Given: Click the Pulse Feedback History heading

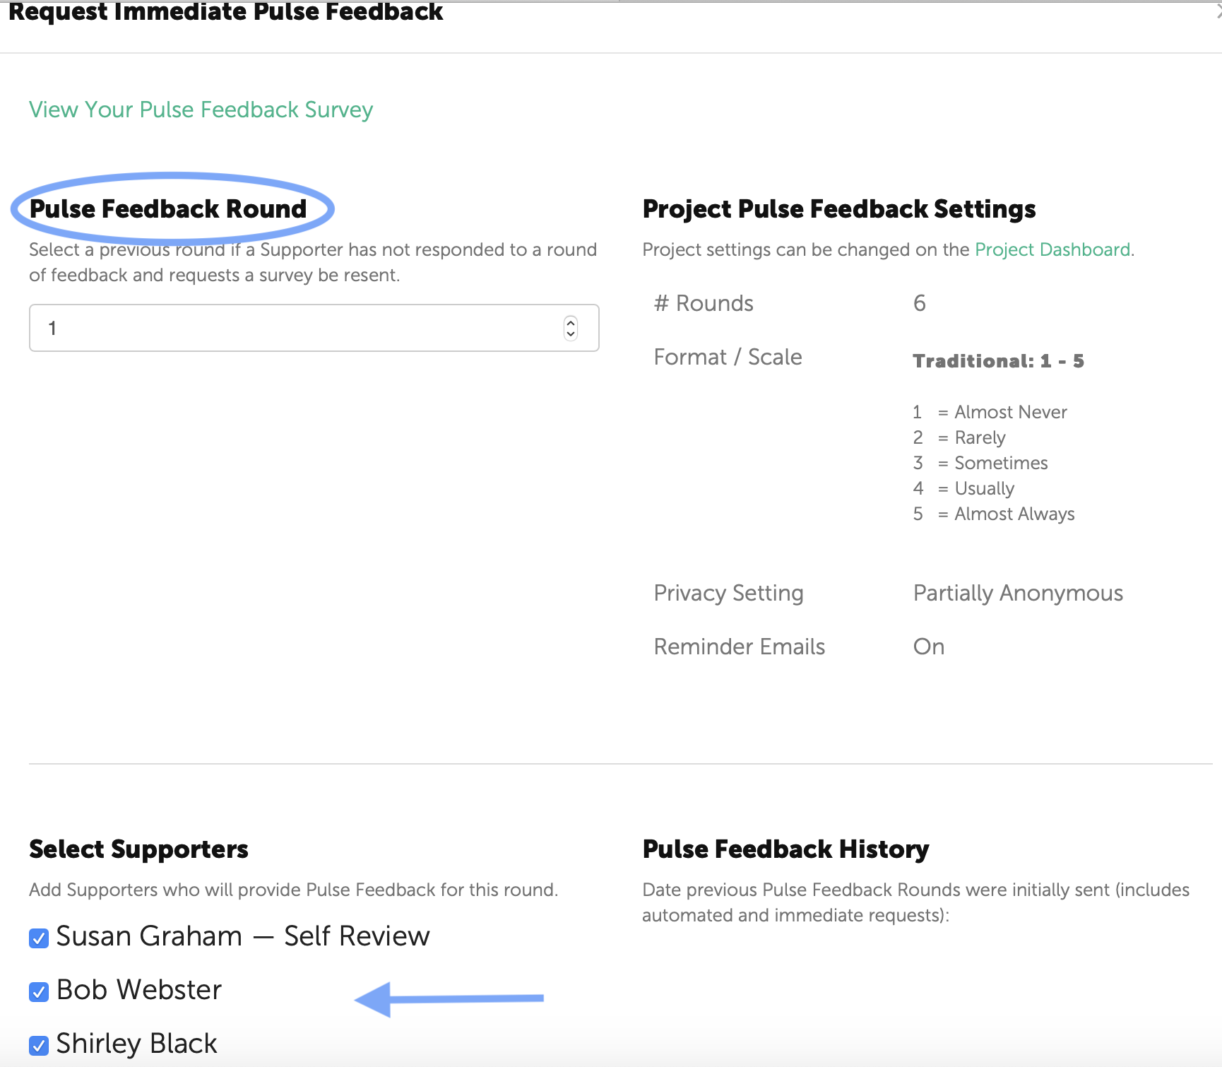Looking at the screenshot, I should (x=785, y=849).
